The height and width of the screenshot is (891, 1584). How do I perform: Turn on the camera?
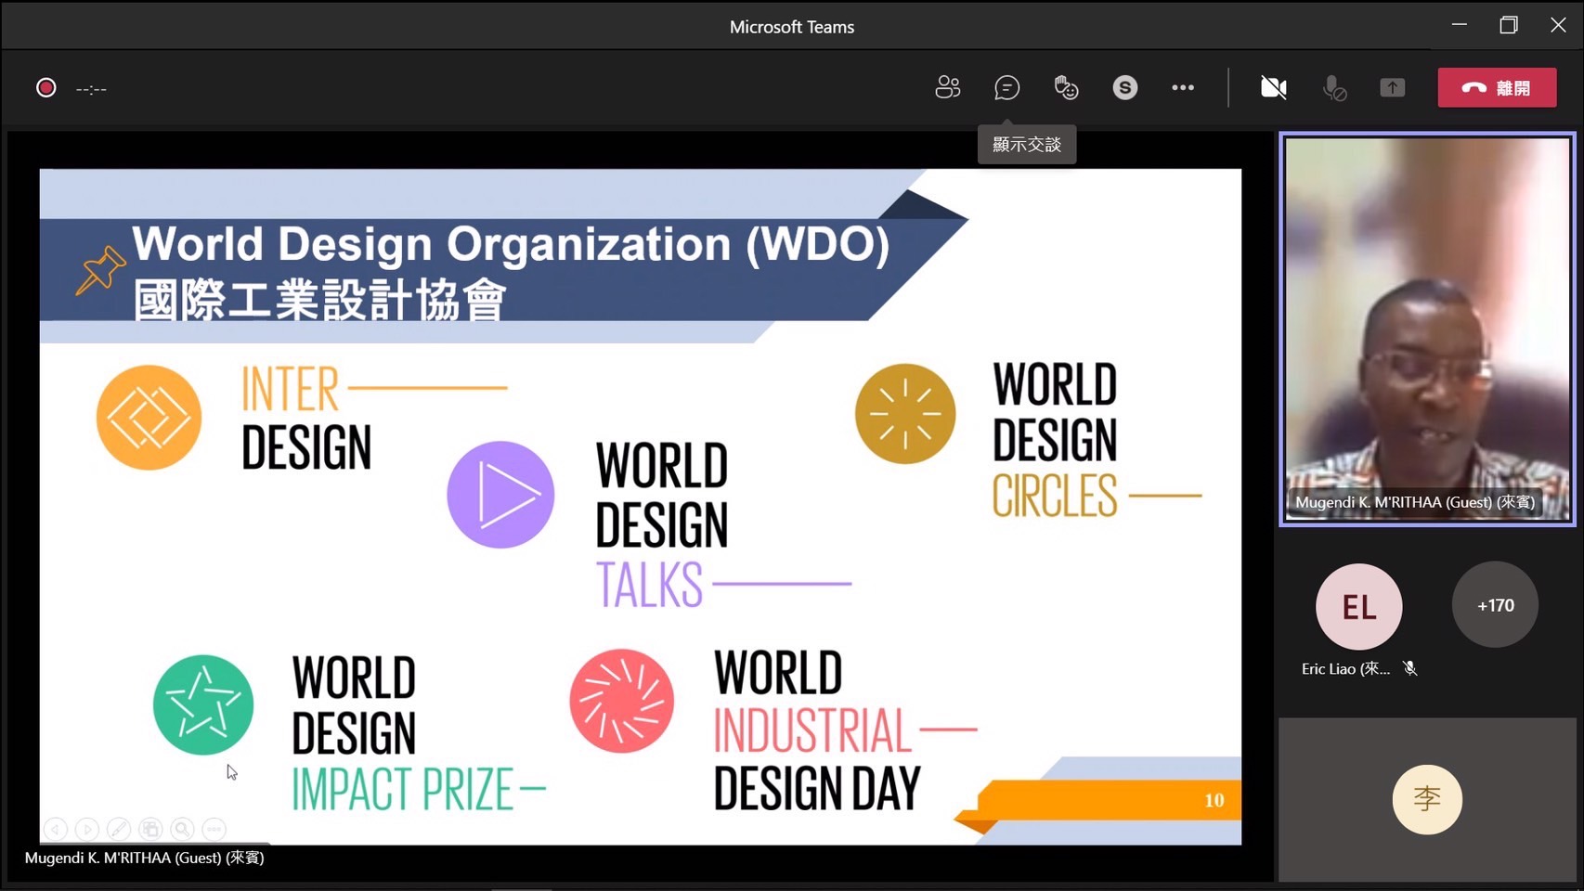coord(1273,87)
